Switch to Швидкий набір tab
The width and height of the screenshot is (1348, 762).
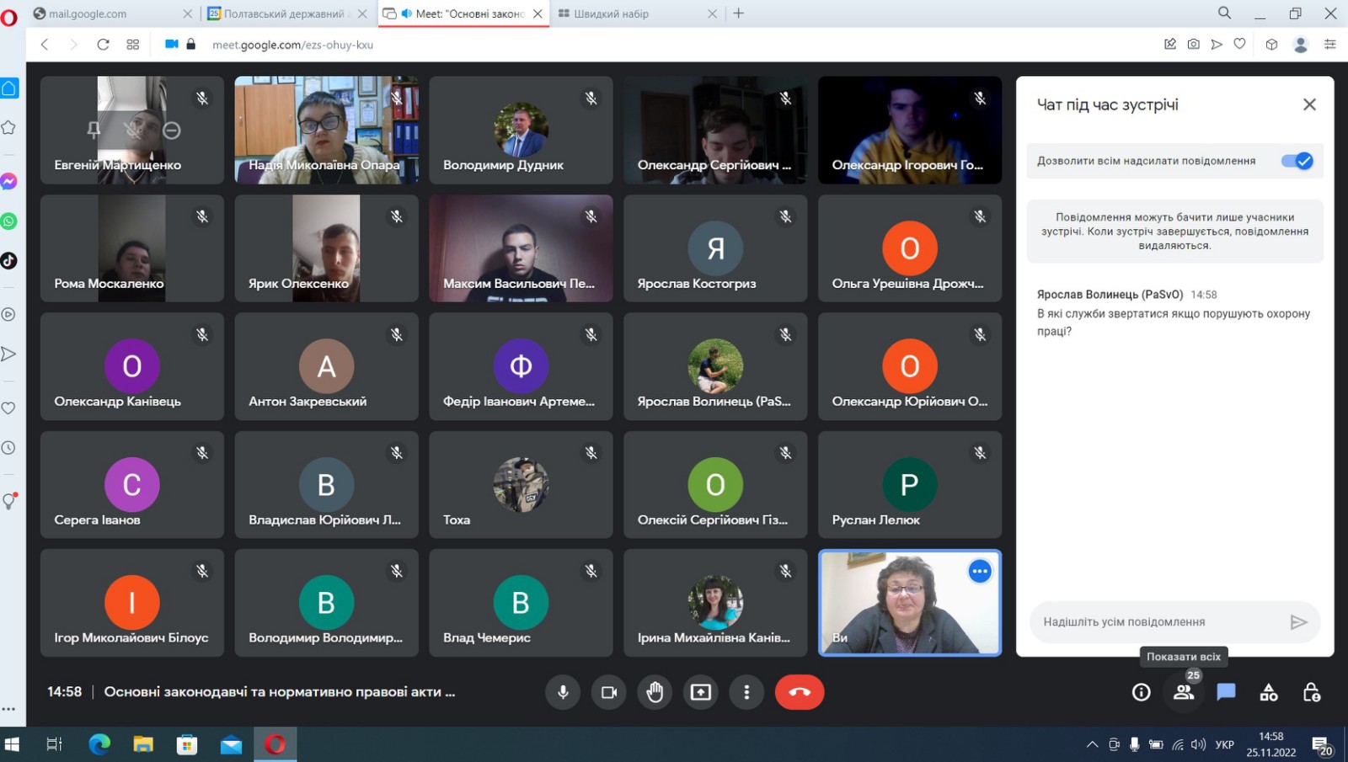[x=636, y=13]
